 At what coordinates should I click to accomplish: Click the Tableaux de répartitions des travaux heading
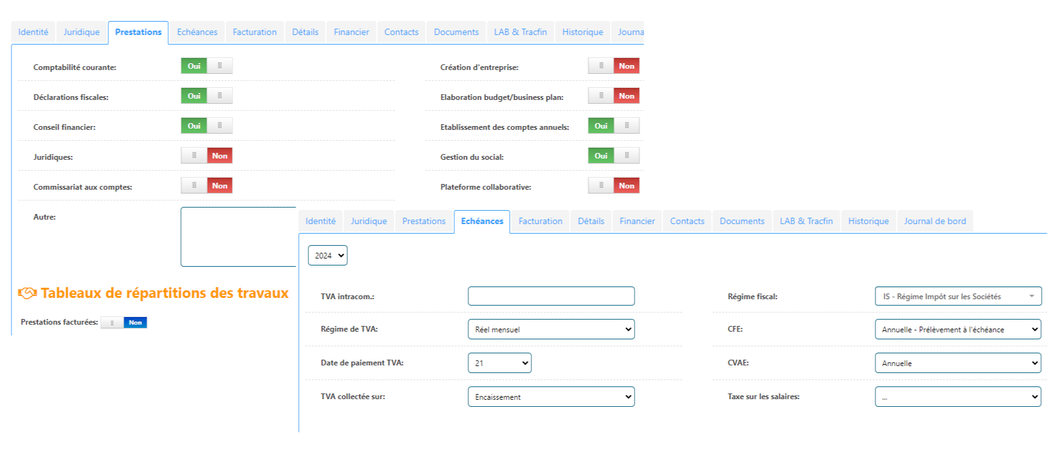point(164,293)
